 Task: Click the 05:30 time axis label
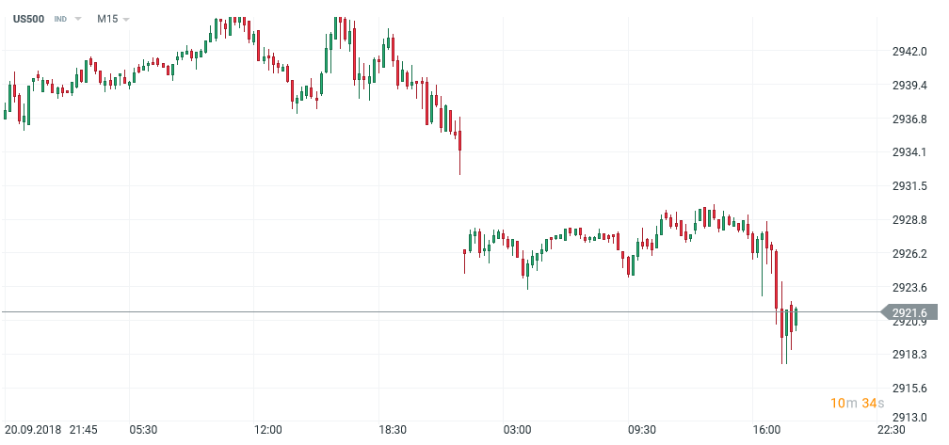[143, 430]
